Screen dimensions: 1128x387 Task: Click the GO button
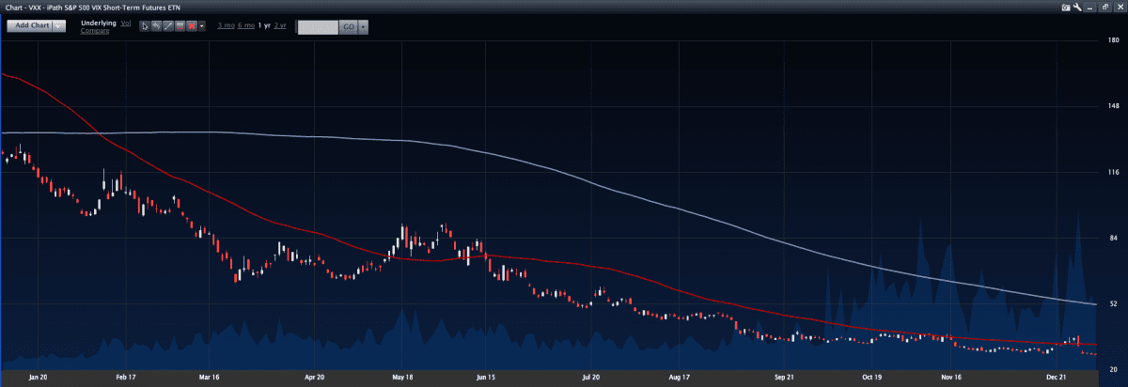tap(347, 26)
